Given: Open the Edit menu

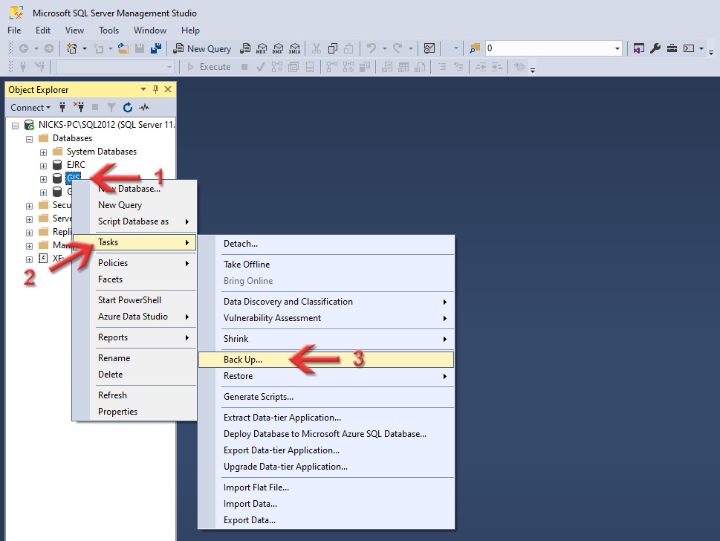Looking at the screenshot, I should tap(43, 30).
